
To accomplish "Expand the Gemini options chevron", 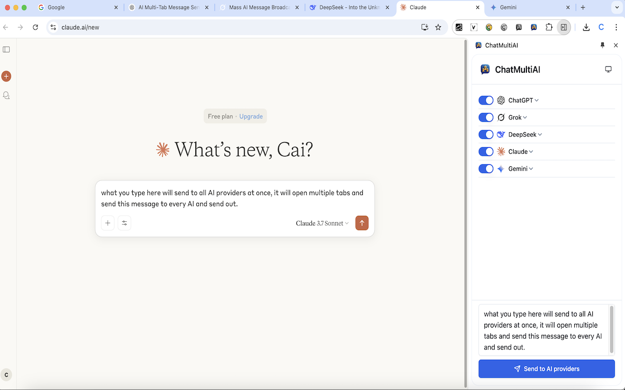I will point(531,169).
